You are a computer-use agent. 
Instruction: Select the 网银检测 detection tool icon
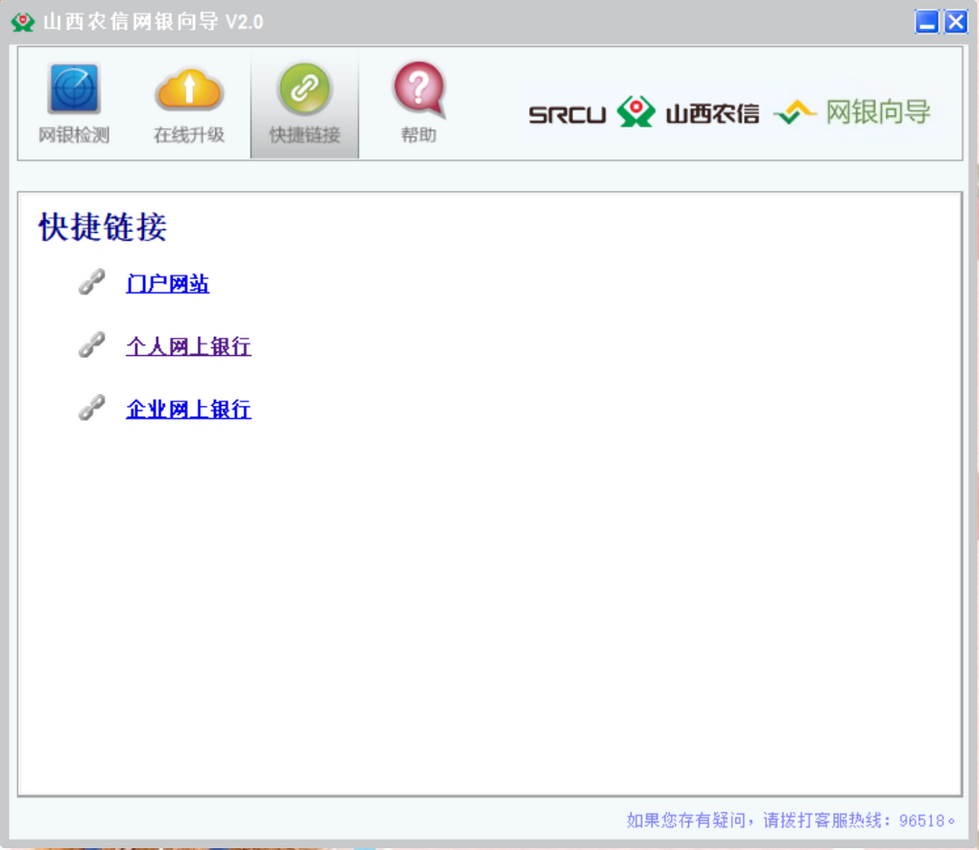[73, 88]
